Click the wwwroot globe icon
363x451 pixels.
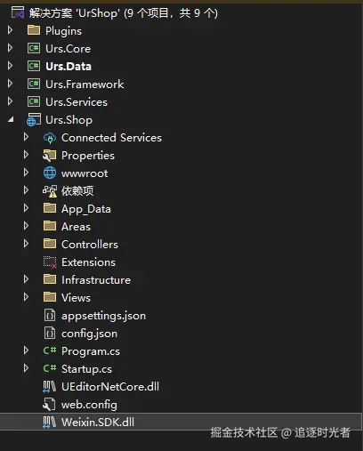[x=50, y=173]
